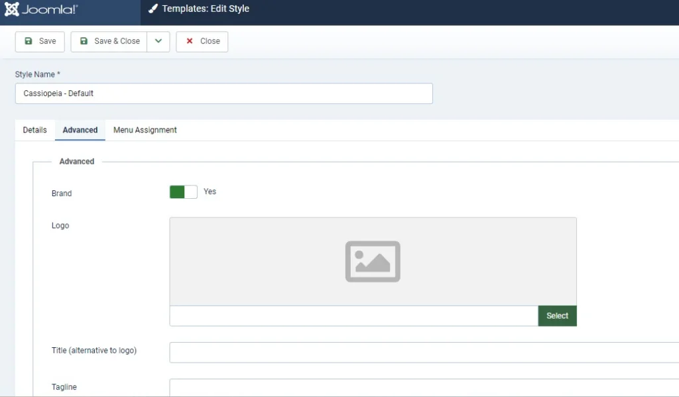Select the Advanced tab
The width and height of the screenshot is (679, 397).
(80, 130)
